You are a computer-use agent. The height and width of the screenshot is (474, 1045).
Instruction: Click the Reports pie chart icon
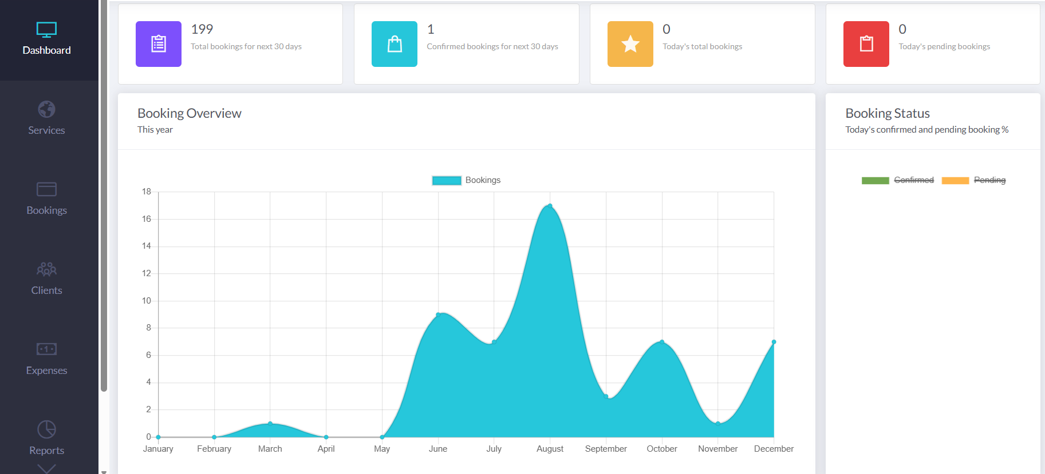coord(46,429)
